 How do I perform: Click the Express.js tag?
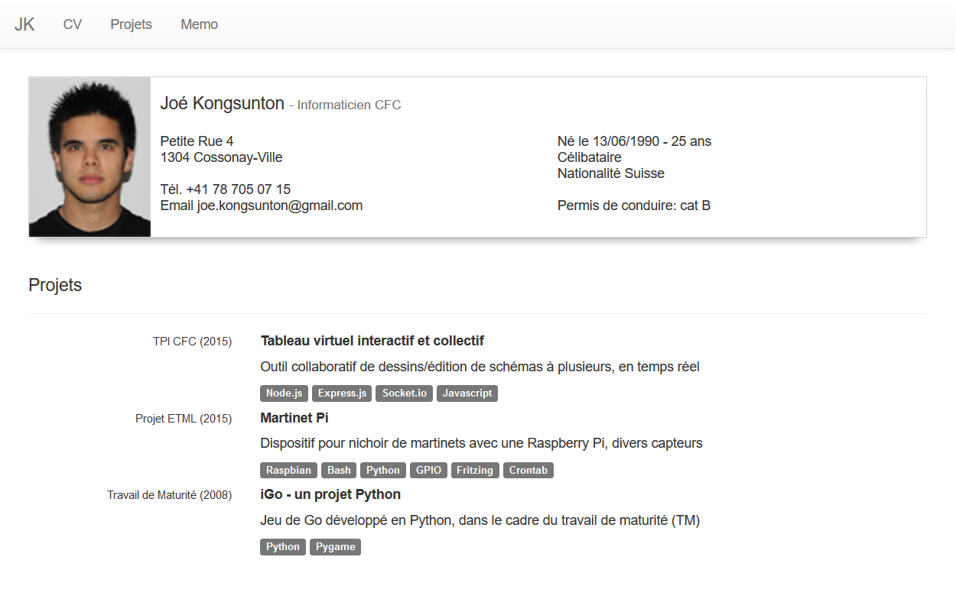[342, 393]
